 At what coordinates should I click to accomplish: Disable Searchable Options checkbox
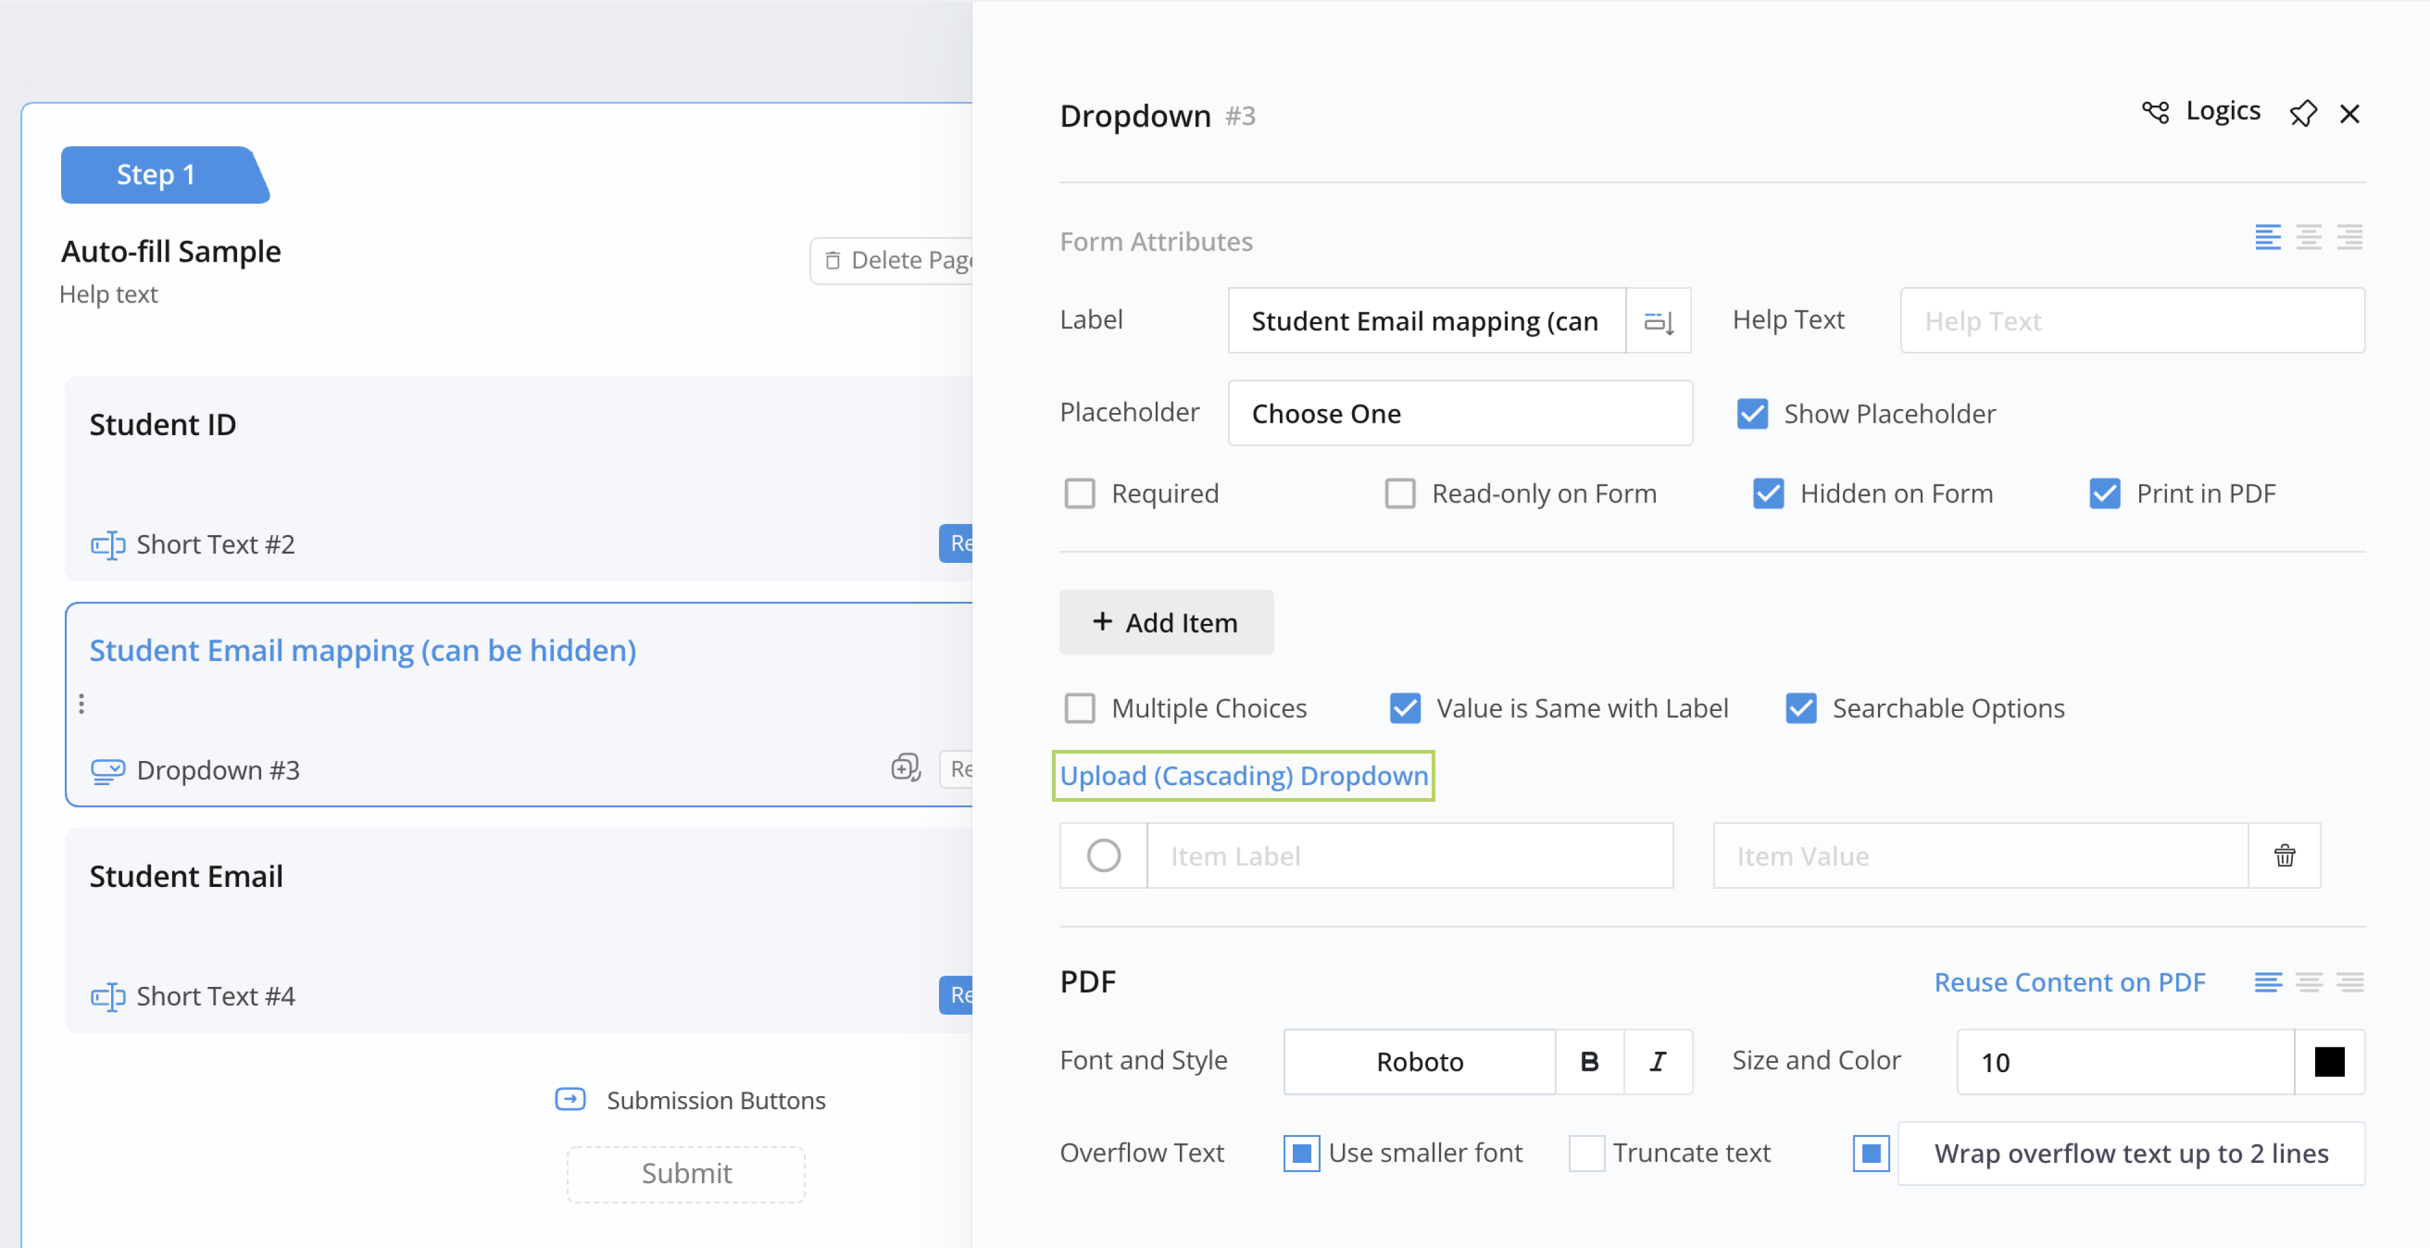1800,709
